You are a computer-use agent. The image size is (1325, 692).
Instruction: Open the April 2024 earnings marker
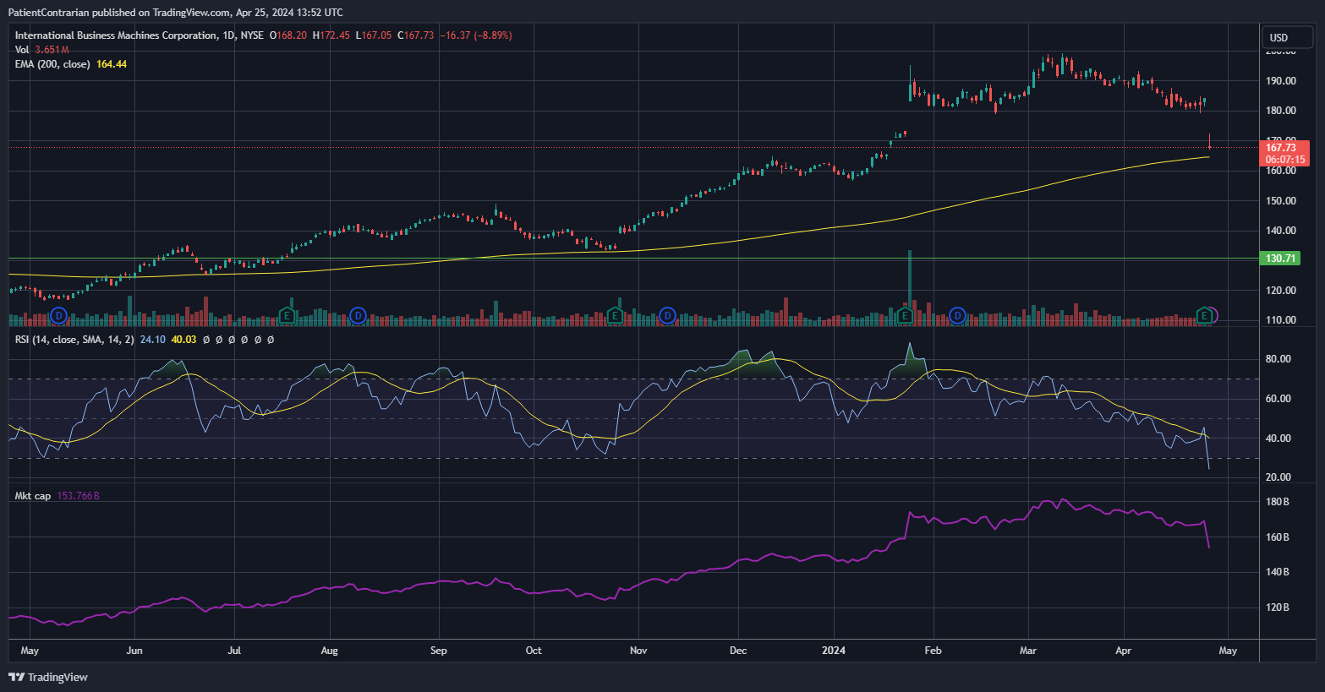[x=1204, y=316]
